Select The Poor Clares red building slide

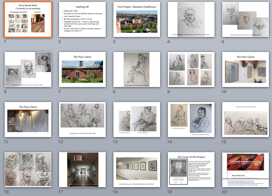(x=81, y=69)
